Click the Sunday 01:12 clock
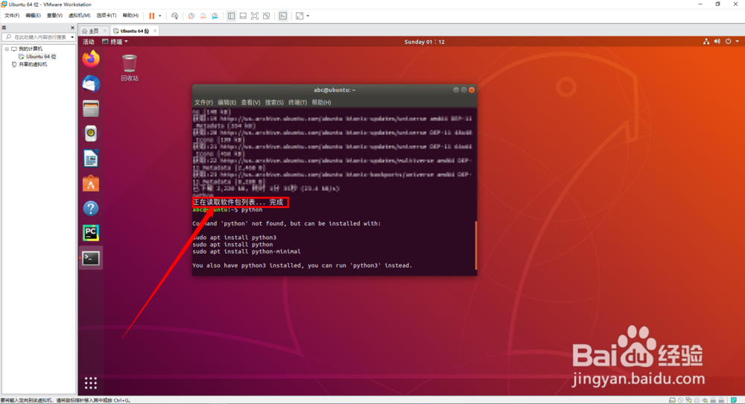The height and width of the screenshot is (404, 745). [425, 42]
